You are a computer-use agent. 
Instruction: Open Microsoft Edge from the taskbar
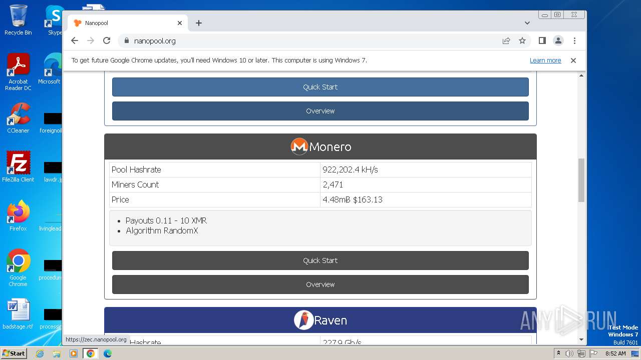pos(108,353)
